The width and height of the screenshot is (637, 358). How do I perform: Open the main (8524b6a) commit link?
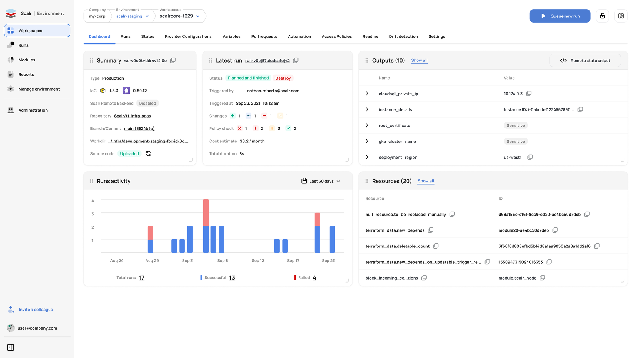tap(139, 129)
